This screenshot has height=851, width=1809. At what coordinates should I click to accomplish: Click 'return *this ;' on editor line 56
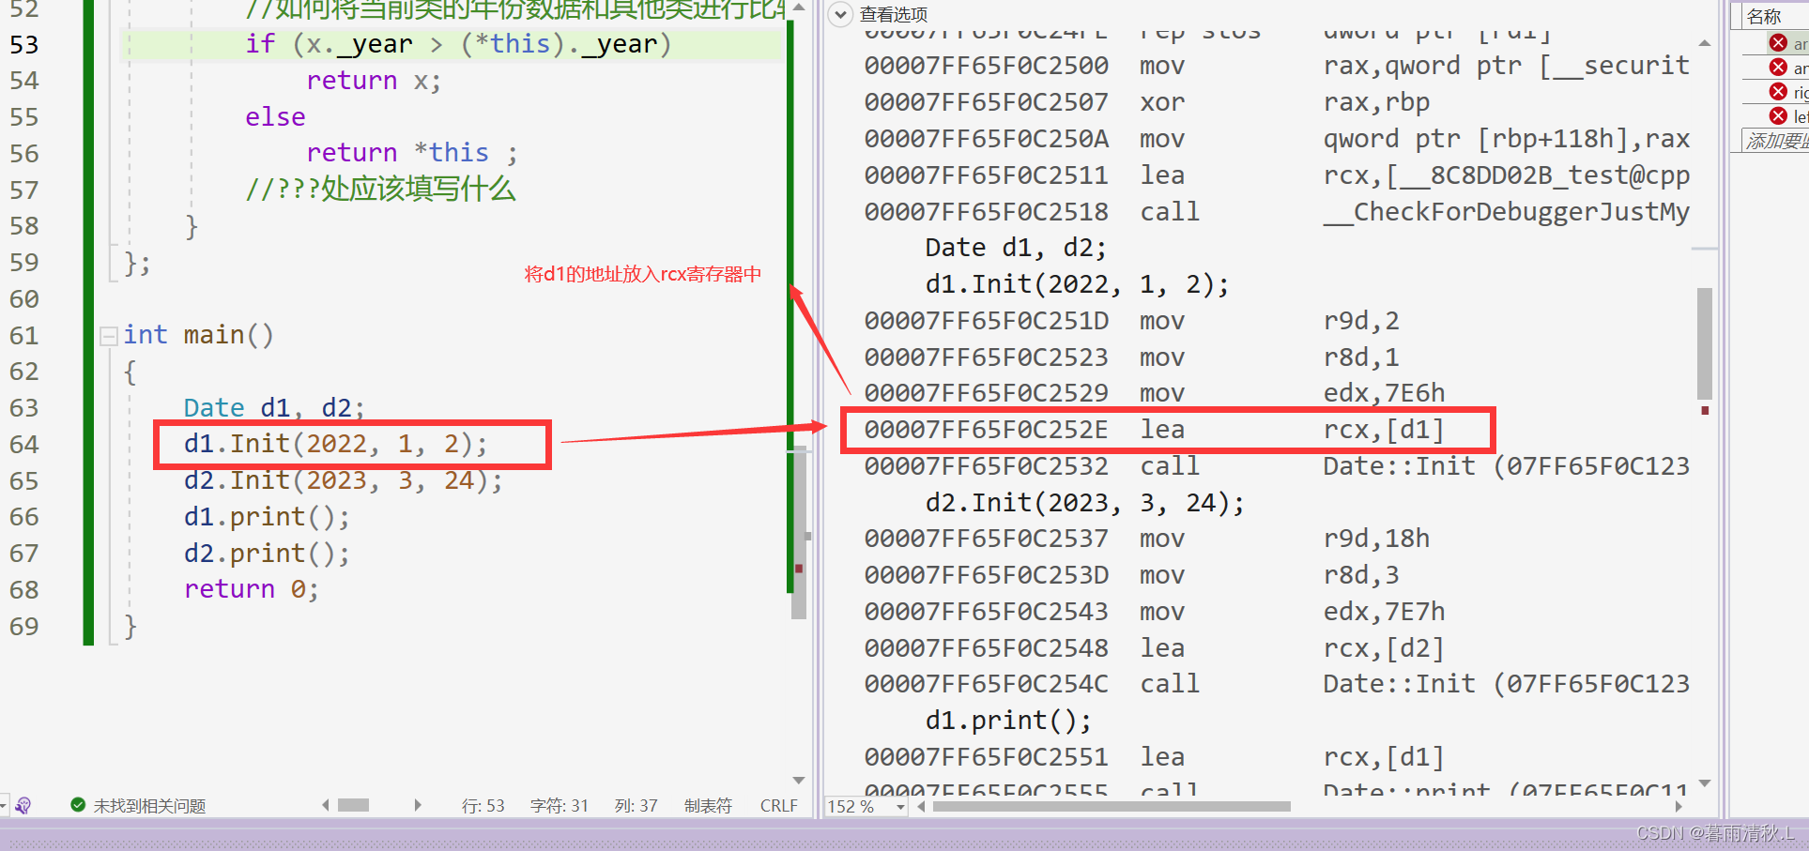(411, 153)
